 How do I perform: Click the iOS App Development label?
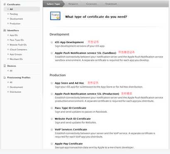click(69, 42)
